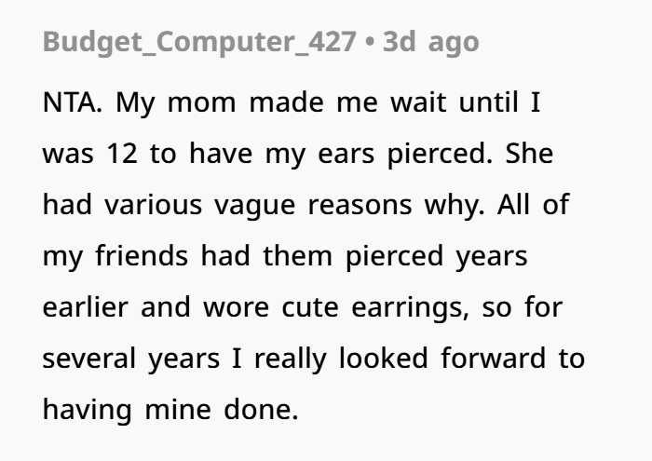The width and height of the screenshot is (652, 461).
Task: Click the word "them" in fourth line
Action: point(297,256)
